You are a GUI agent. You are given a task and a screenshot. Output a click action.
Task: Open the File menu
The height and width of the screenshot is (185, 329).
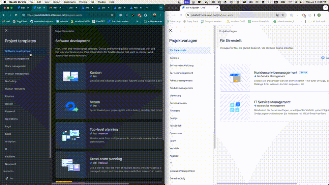pos(31,2)
